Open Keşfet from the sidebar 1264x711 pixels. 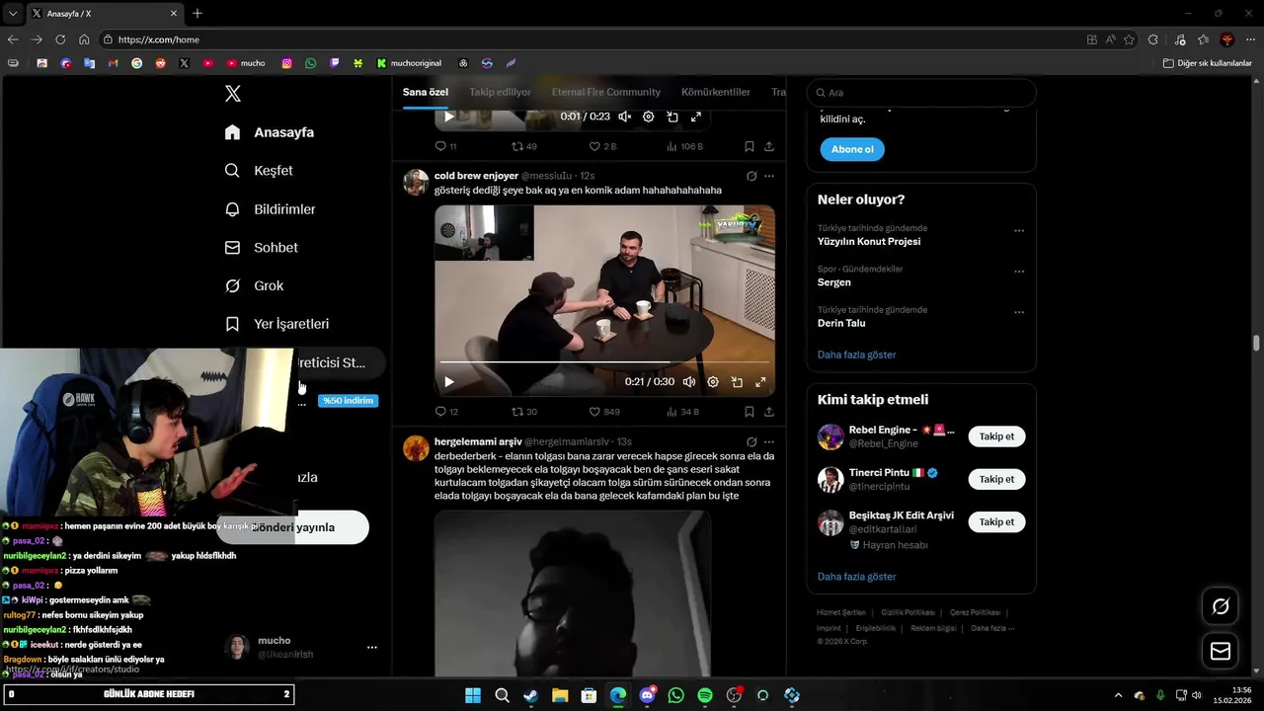click(x=259, y=171)
